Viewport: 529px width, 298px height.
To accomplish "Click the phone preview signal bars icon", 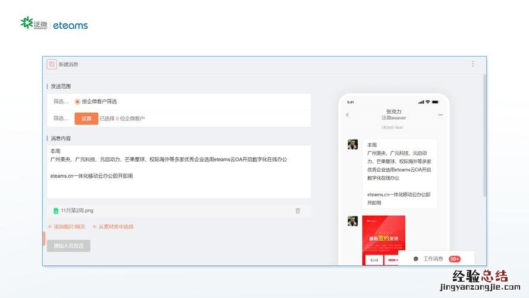I will (x=421, y=102).
